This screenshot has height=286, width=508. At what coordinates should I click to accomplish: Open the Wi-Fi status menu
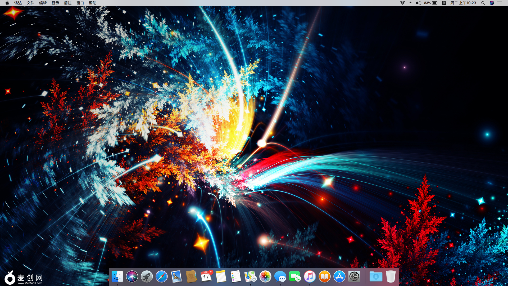point(402,3)
